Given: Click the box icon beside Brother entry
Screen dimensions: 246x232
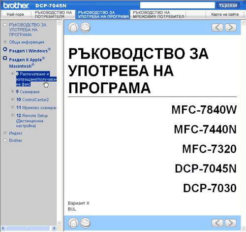Looking at the screenshot, I should 5,140.
